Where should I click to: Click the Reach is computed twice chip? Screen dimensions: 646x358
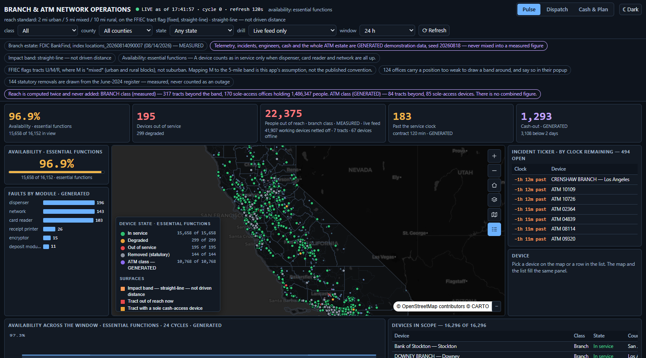[272, 94]
